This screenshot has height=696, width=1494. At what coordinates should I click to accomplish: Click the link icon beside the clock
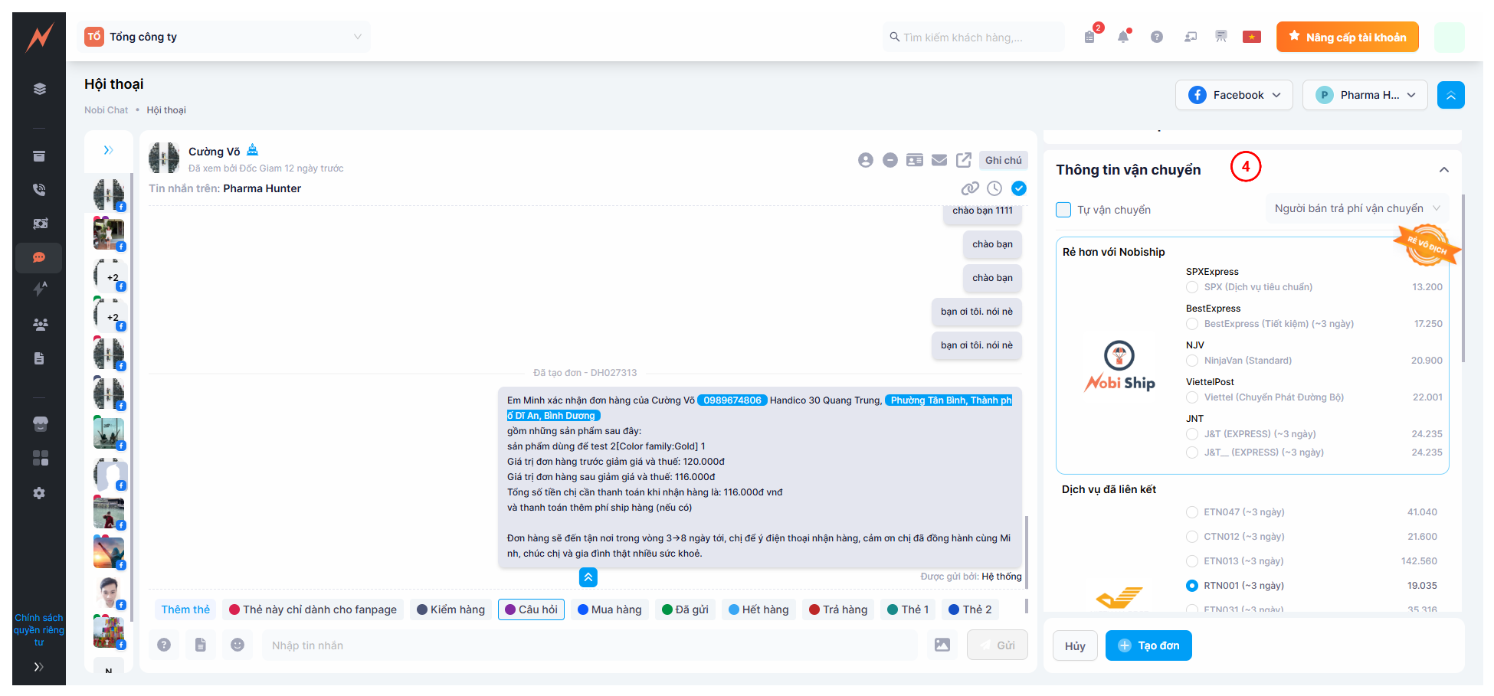click(x=970, y=188)
